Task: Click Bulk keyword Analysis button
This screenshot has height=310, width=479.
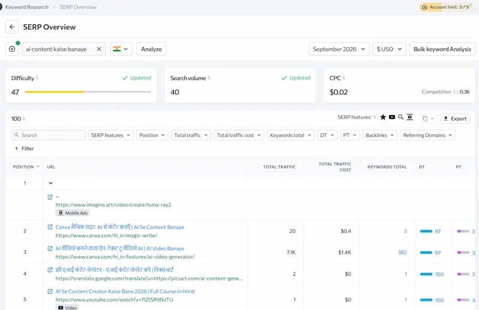Action: coord(442,49)
